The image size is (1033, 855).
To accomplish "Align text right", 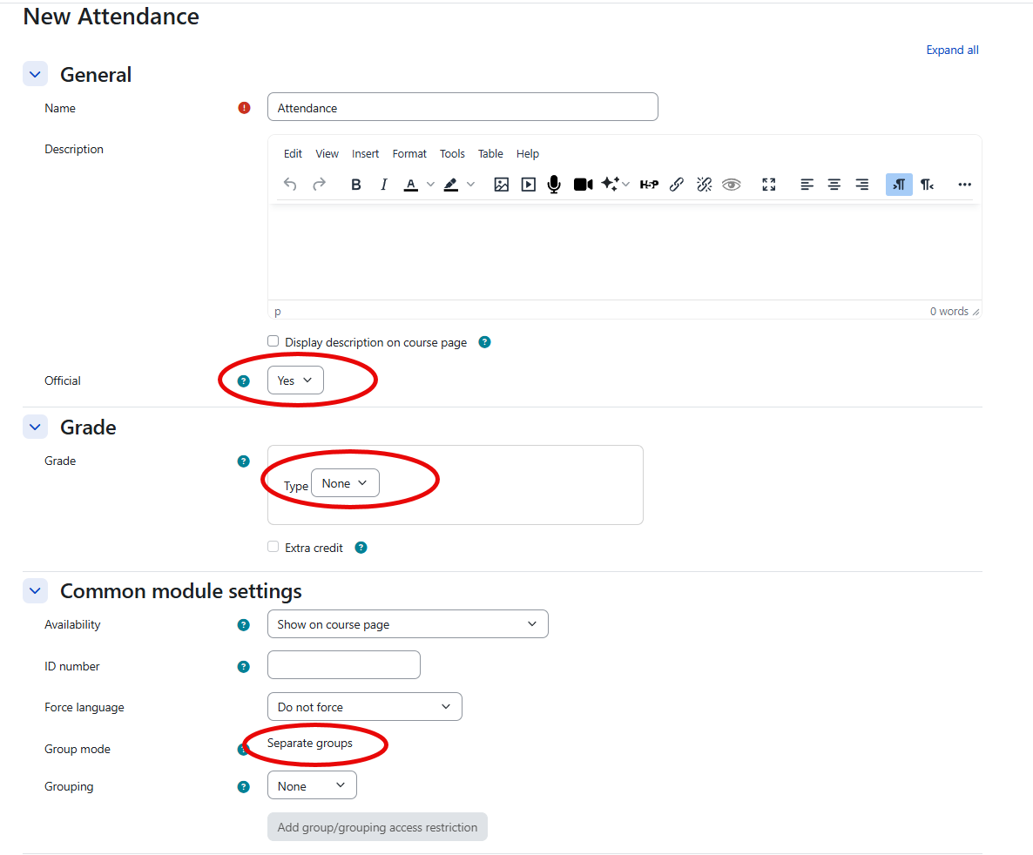I will (x=861, y=185).
